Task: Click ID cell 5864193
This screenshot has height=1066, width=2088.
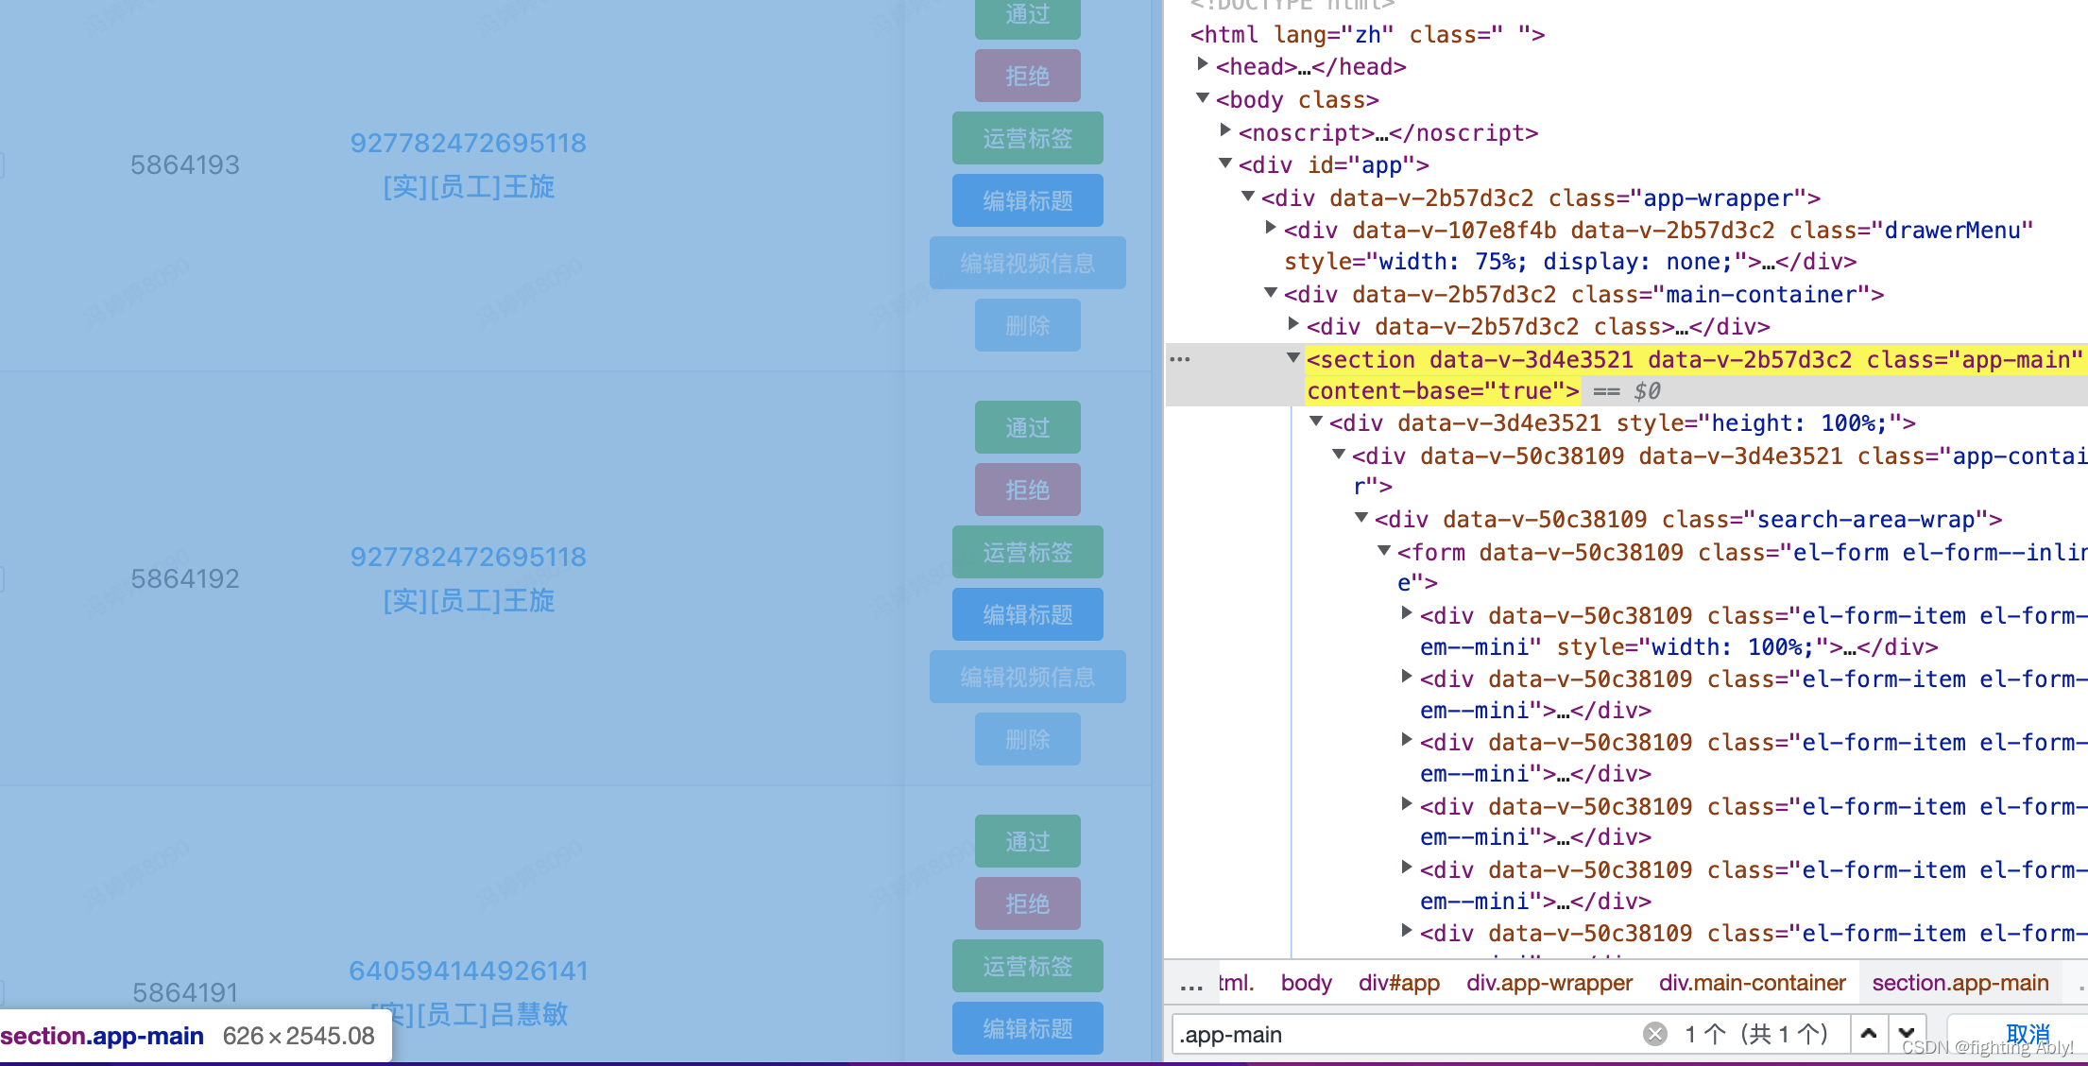Action: 185,165
